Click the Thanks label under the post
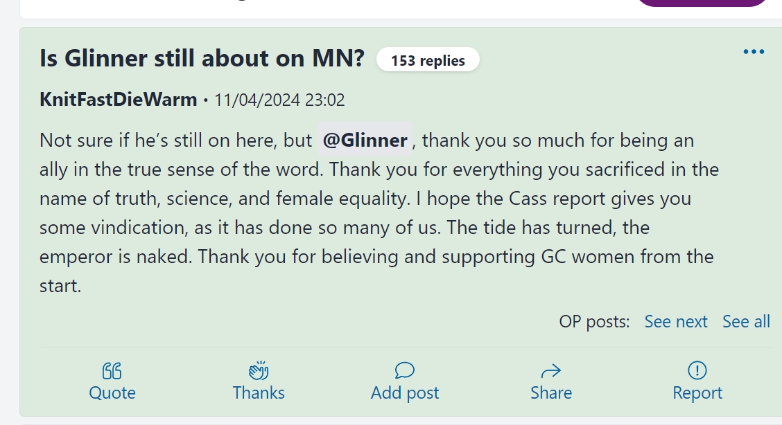782x425 pixels. pyautogui.click(x=259, y=392)
